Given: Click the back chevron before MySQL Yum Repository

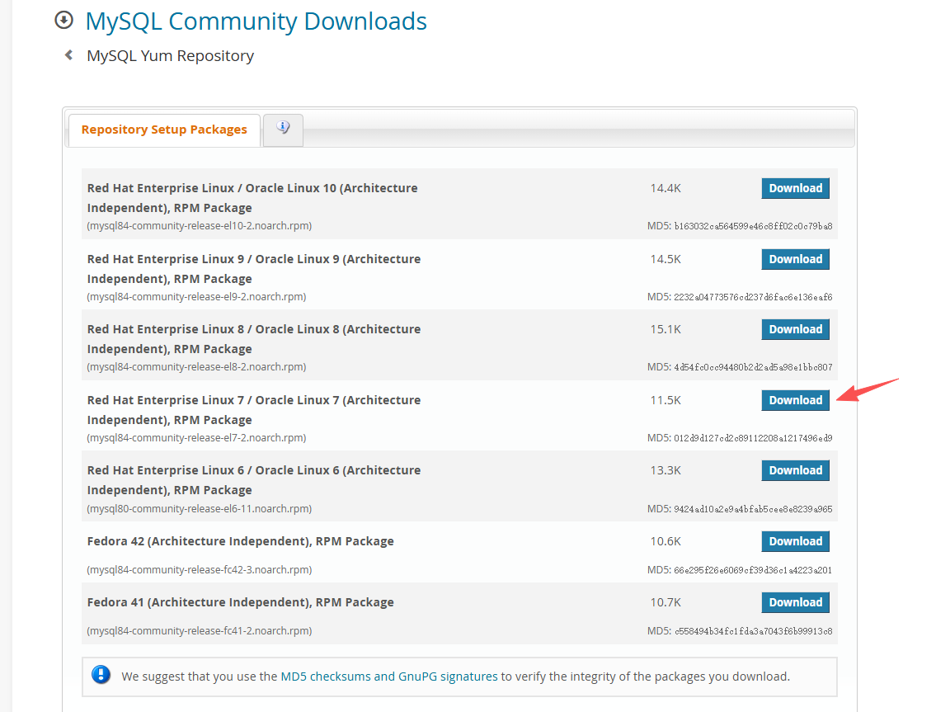Looking at the screenshot, I should [69, 55].
